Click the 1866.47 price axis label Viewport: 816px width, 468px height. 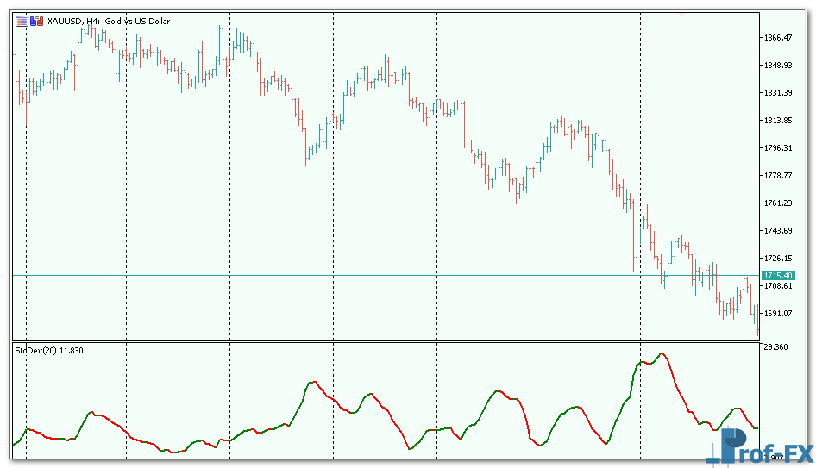pyautogui.click(x=778, y=38)
